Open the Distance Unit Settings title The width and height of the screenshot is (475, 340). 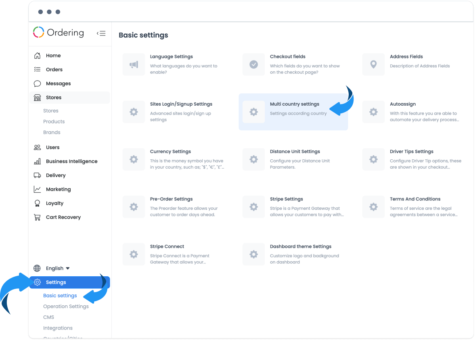pyautogui.click(x=295, y=152)
